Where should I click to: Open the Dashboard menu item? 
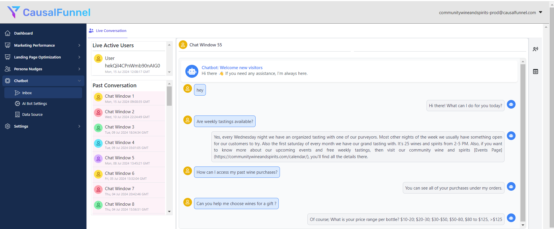click(x=43, y=33)
